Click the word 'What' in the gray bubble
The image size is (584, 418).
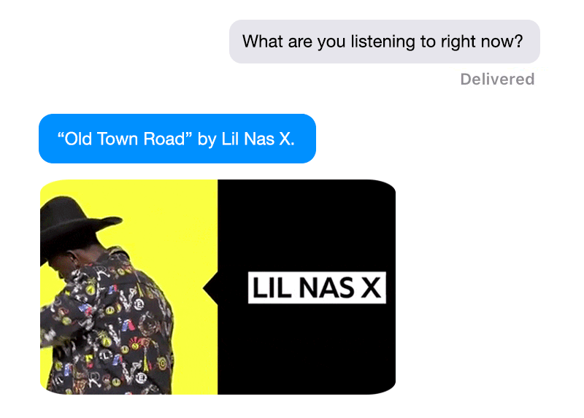(x=263, y=42)
